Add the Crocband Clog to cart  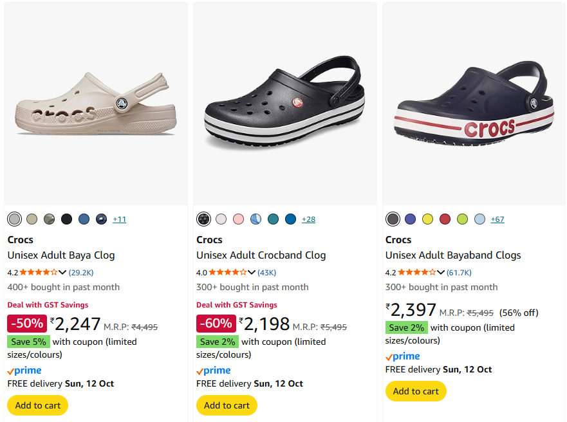click(227, 405)
